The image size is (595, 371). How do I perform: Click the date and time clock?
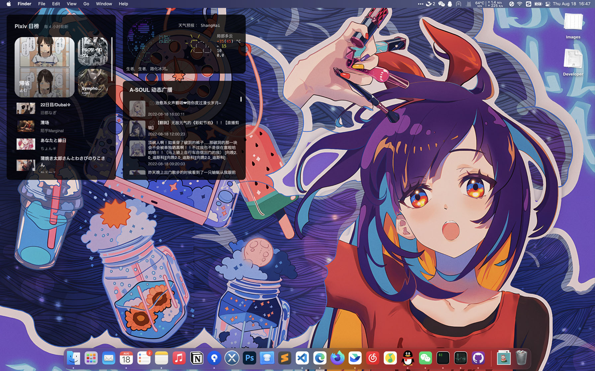coord(571,4)
